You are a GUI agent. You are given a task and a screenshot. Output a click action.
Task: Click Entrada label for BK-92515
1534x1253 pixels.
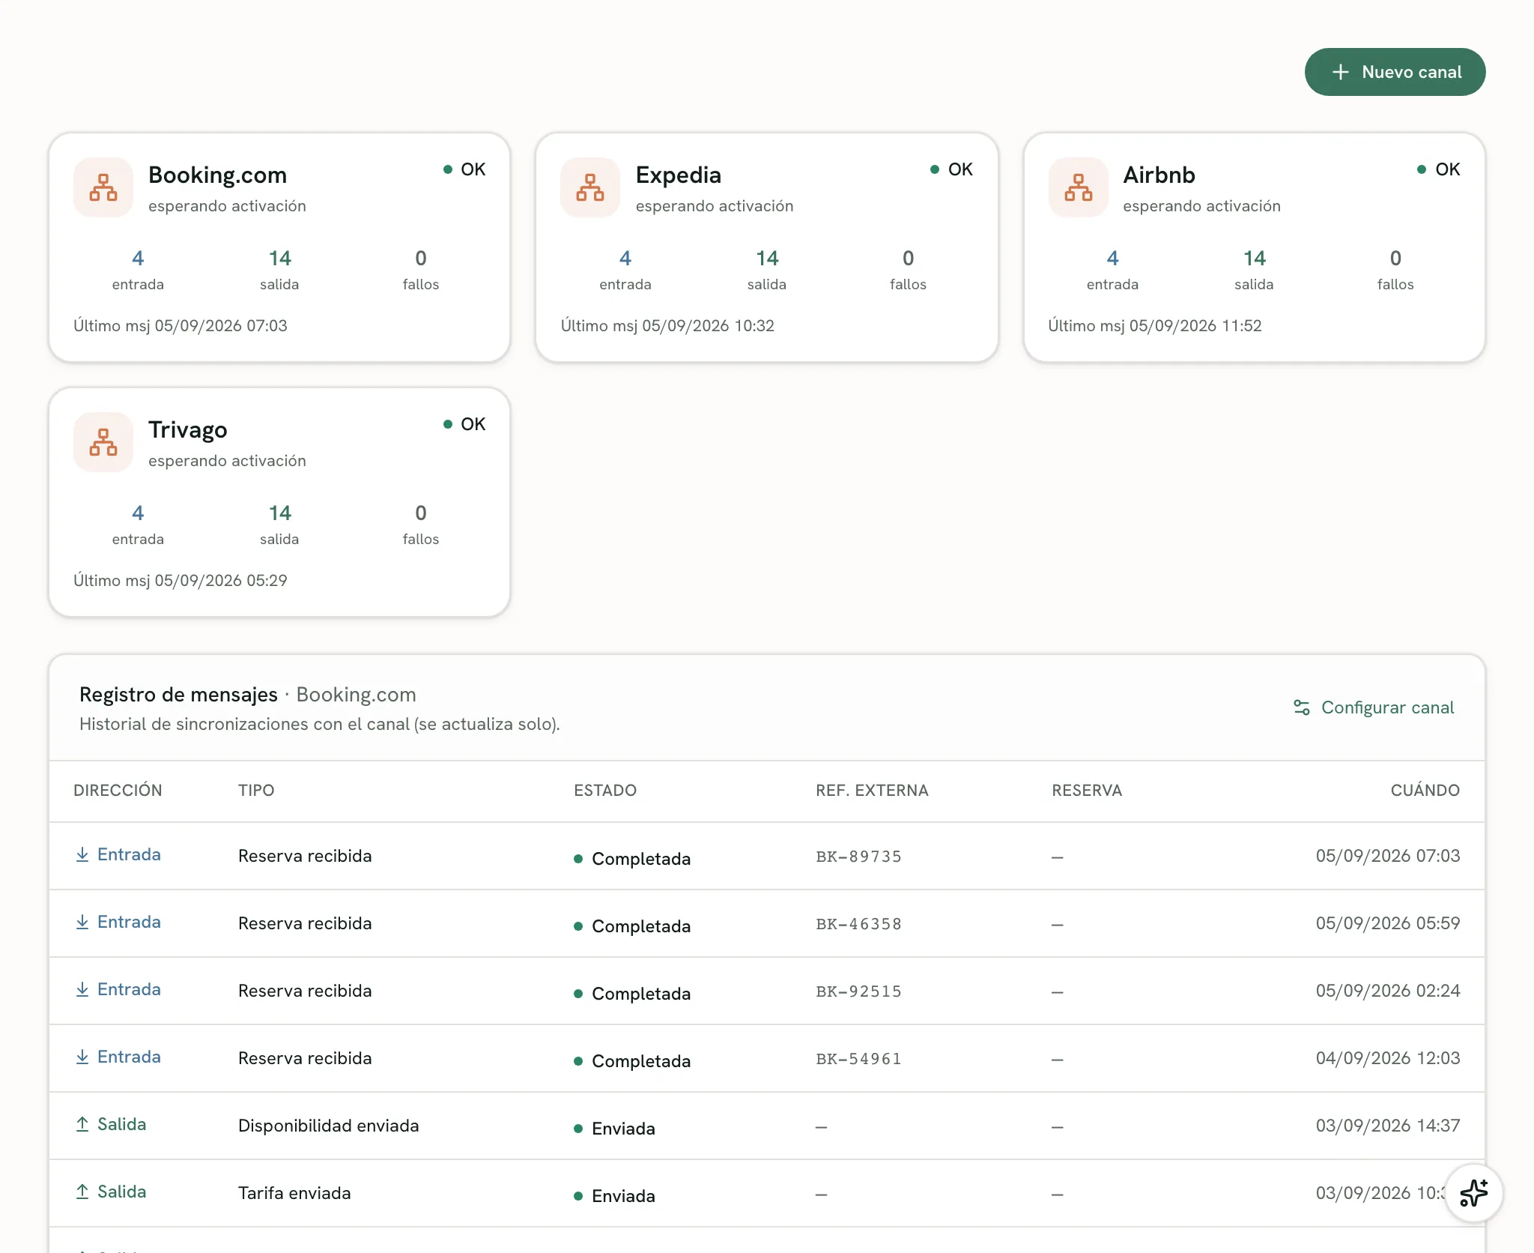(x=129, y=989)
